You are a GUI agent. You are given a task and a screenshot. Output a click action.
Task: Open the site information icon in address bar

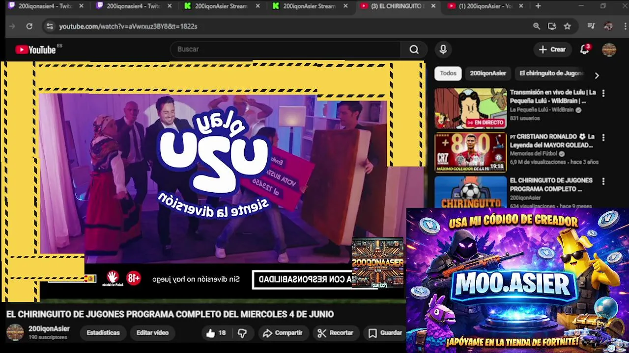coord(49,26)
